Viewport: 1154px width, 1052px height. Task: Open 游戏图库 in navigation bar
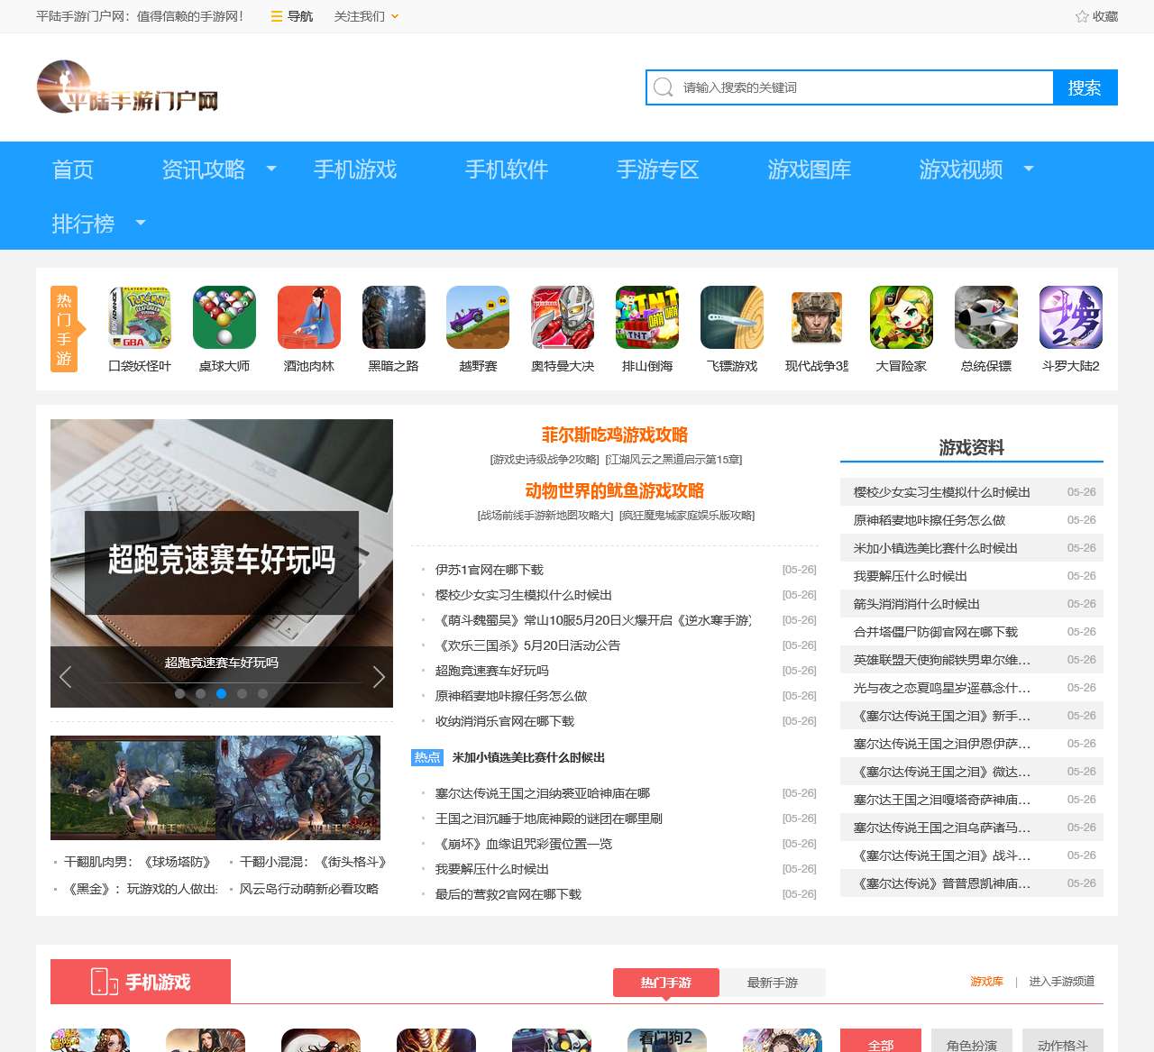[x=810, y=169]
